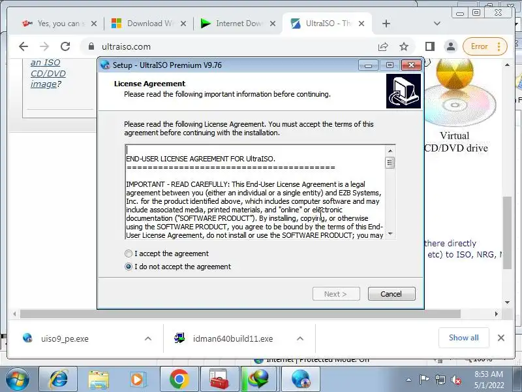Click the muted volume tray icon

point(455,380)
